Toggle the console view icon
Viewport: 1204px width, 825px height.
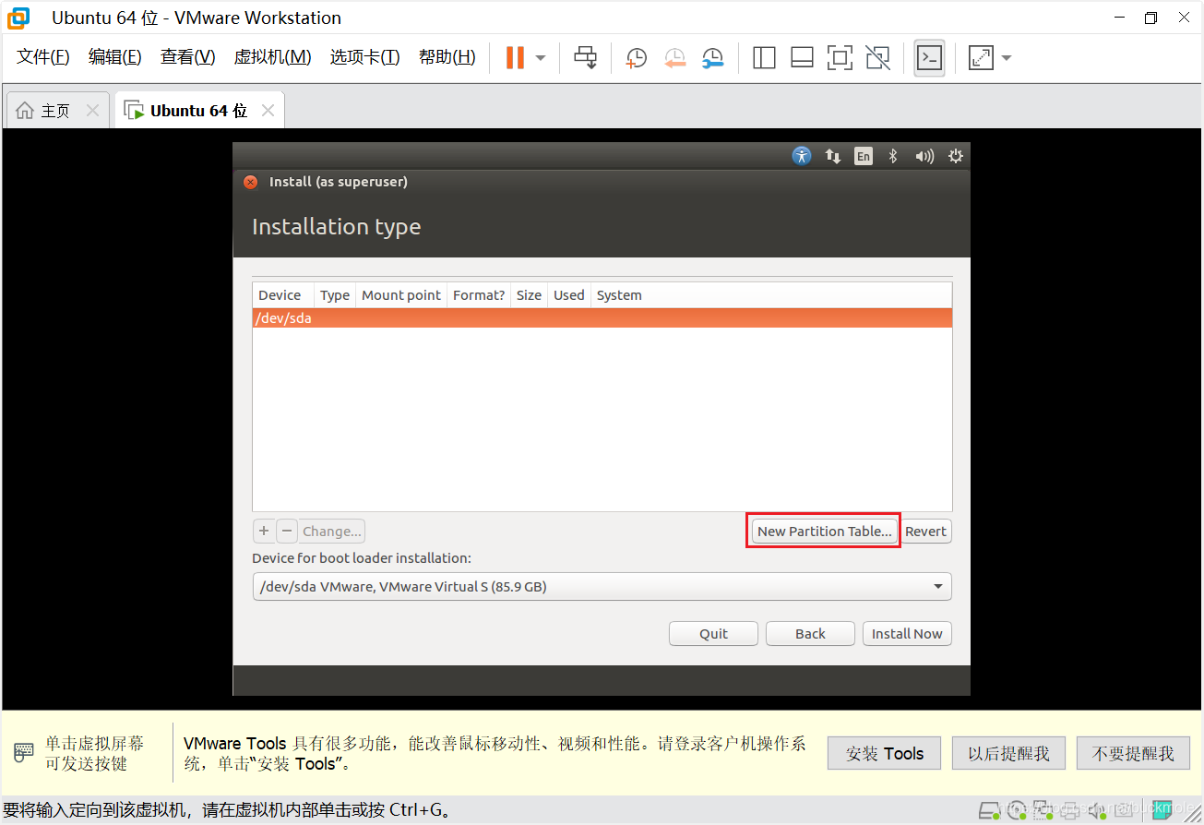click(929, 58)
